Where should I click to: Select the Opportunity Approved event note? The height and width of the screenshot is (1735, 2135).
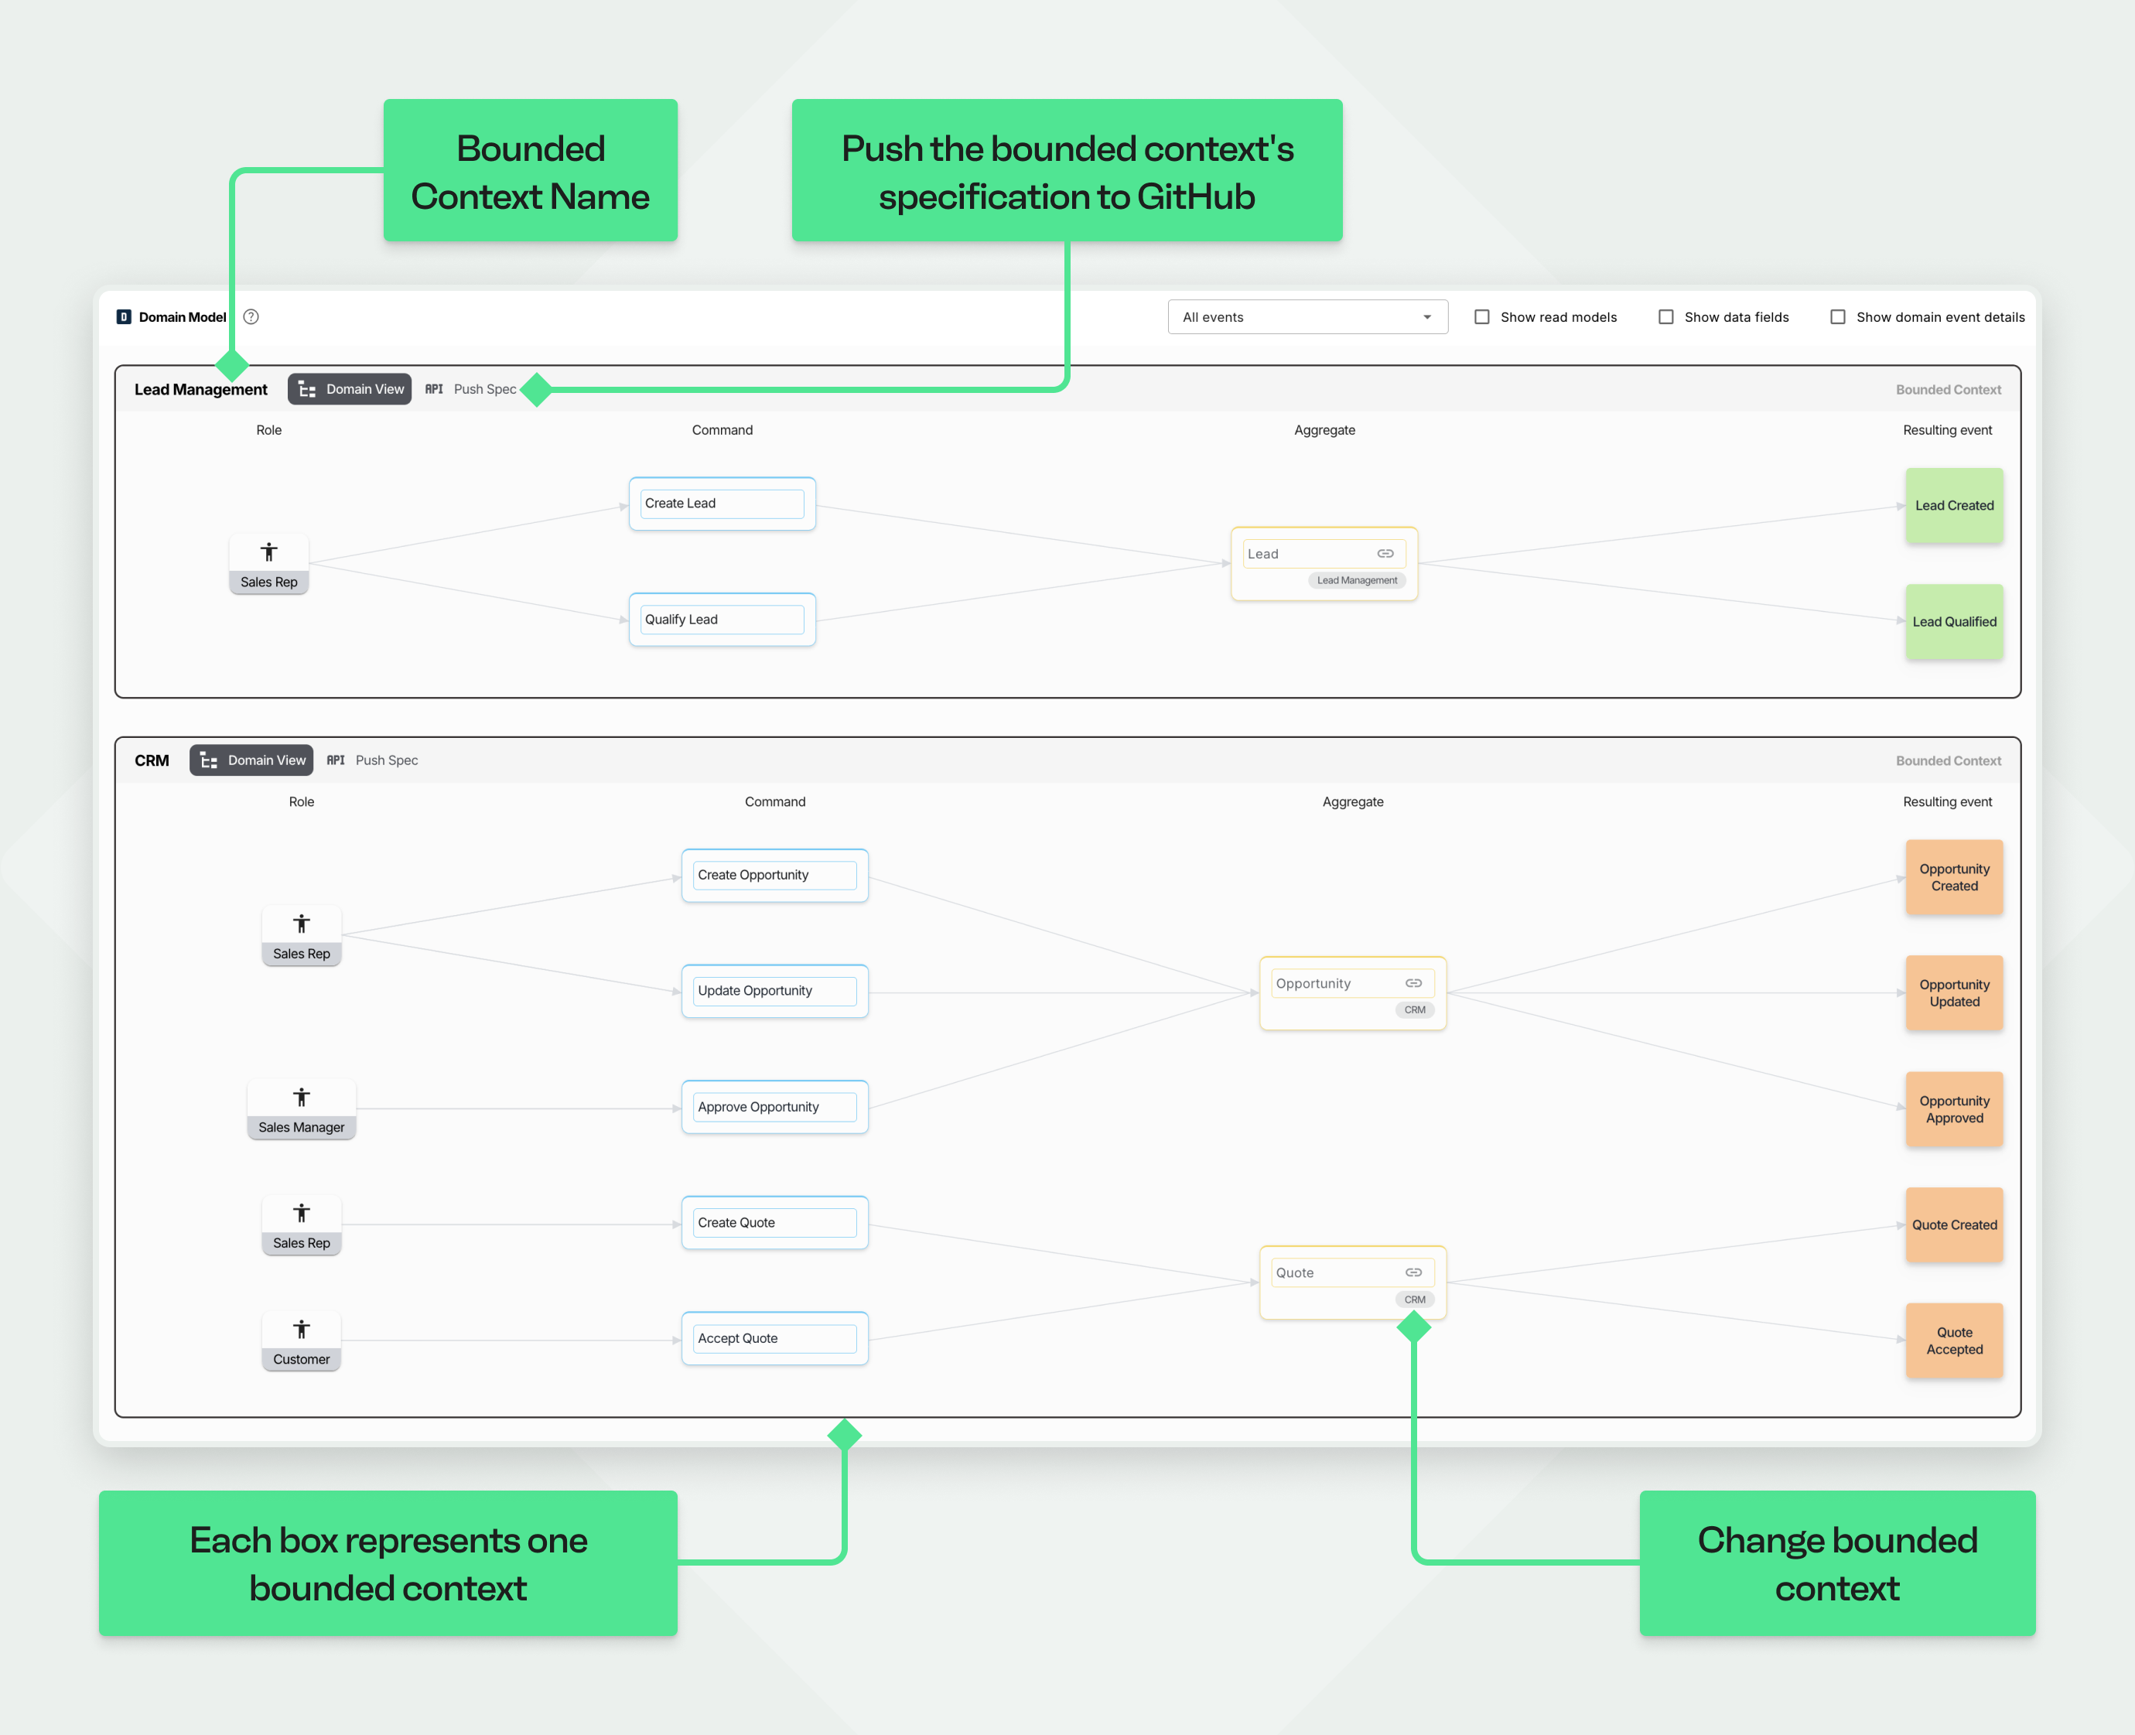tap(1954, 1109)
